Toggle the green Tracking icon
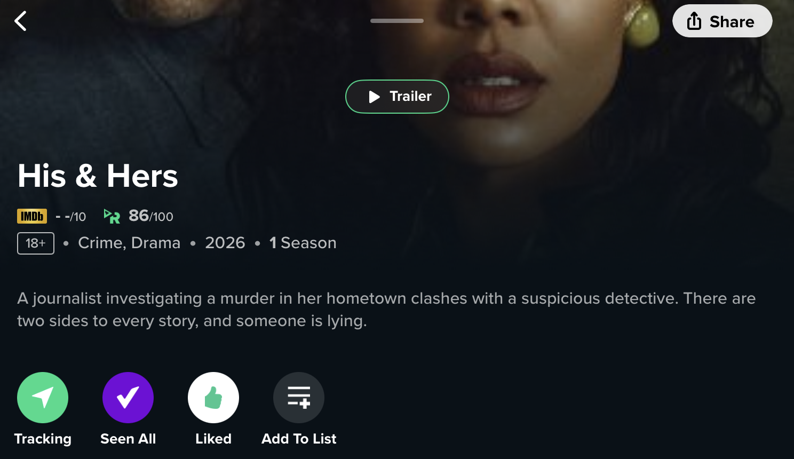Image resolution: width=794 pixels, height=459 pixels. [43, 398]
